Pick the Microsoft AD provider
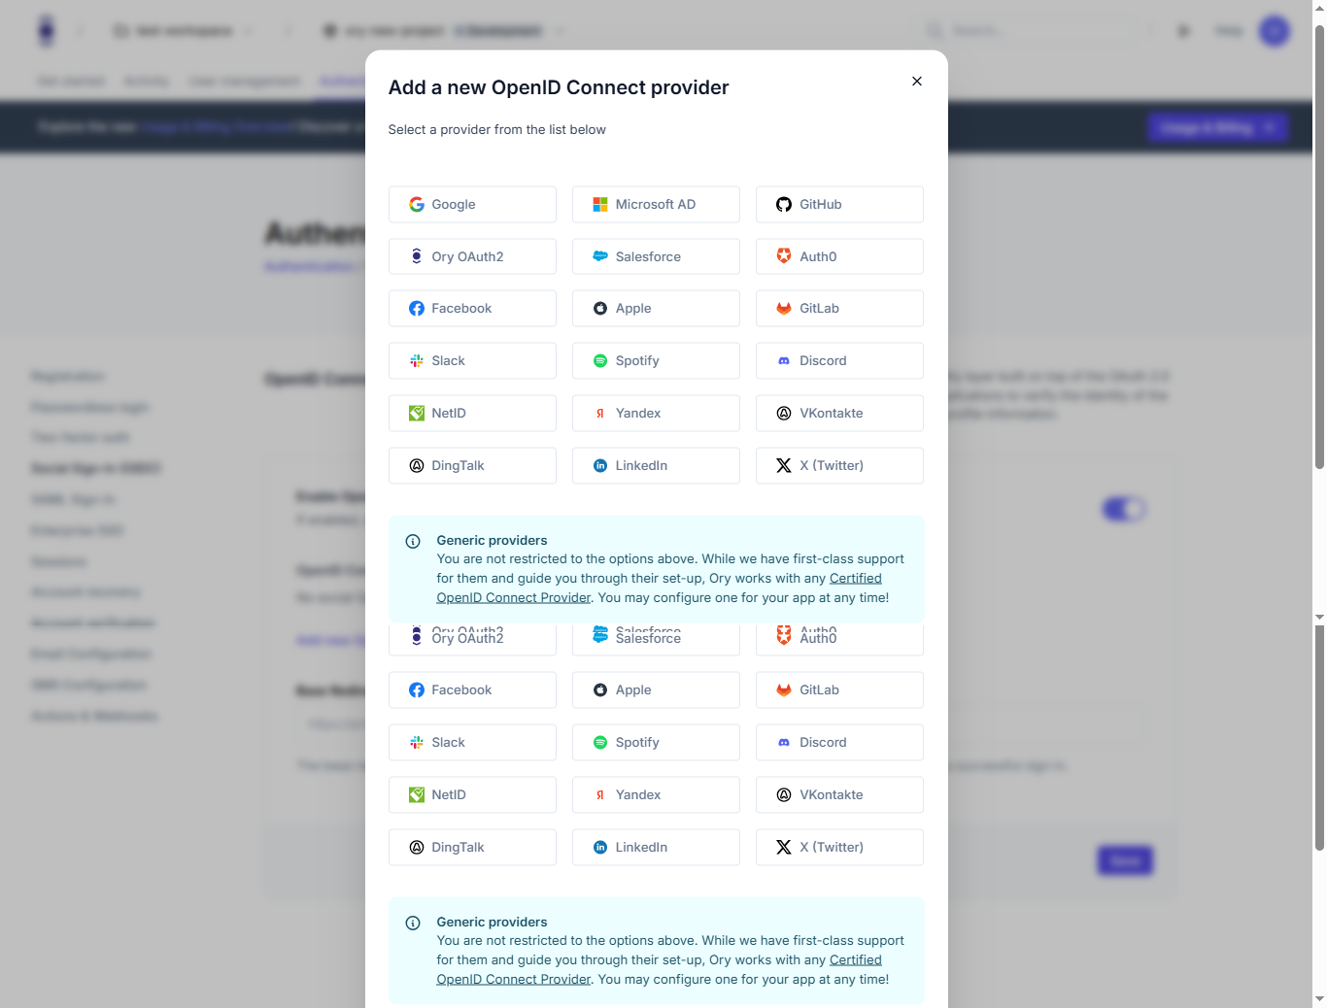Viewport: 1327px width, 1008px height. click(655, 204)
